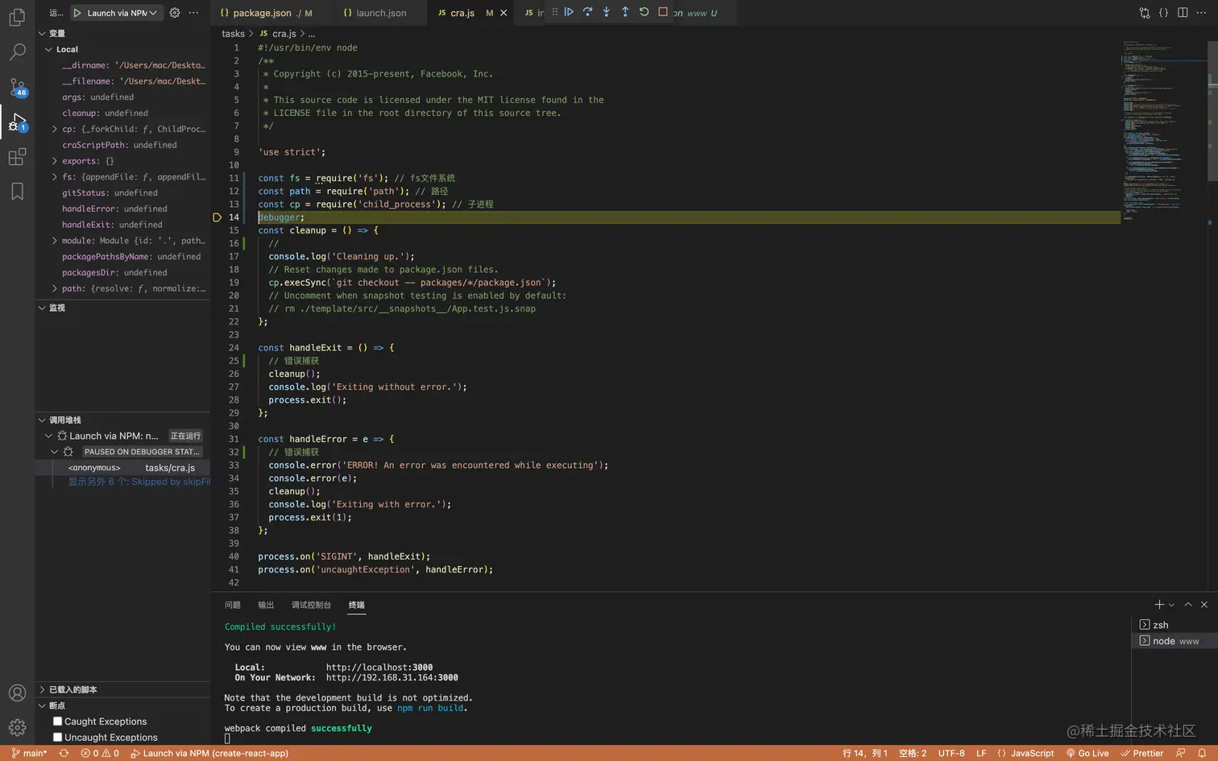Open the debug sidebar more actions ellipsis
This screenshot has height=761, width=1218.
click(x=193, y=13)
